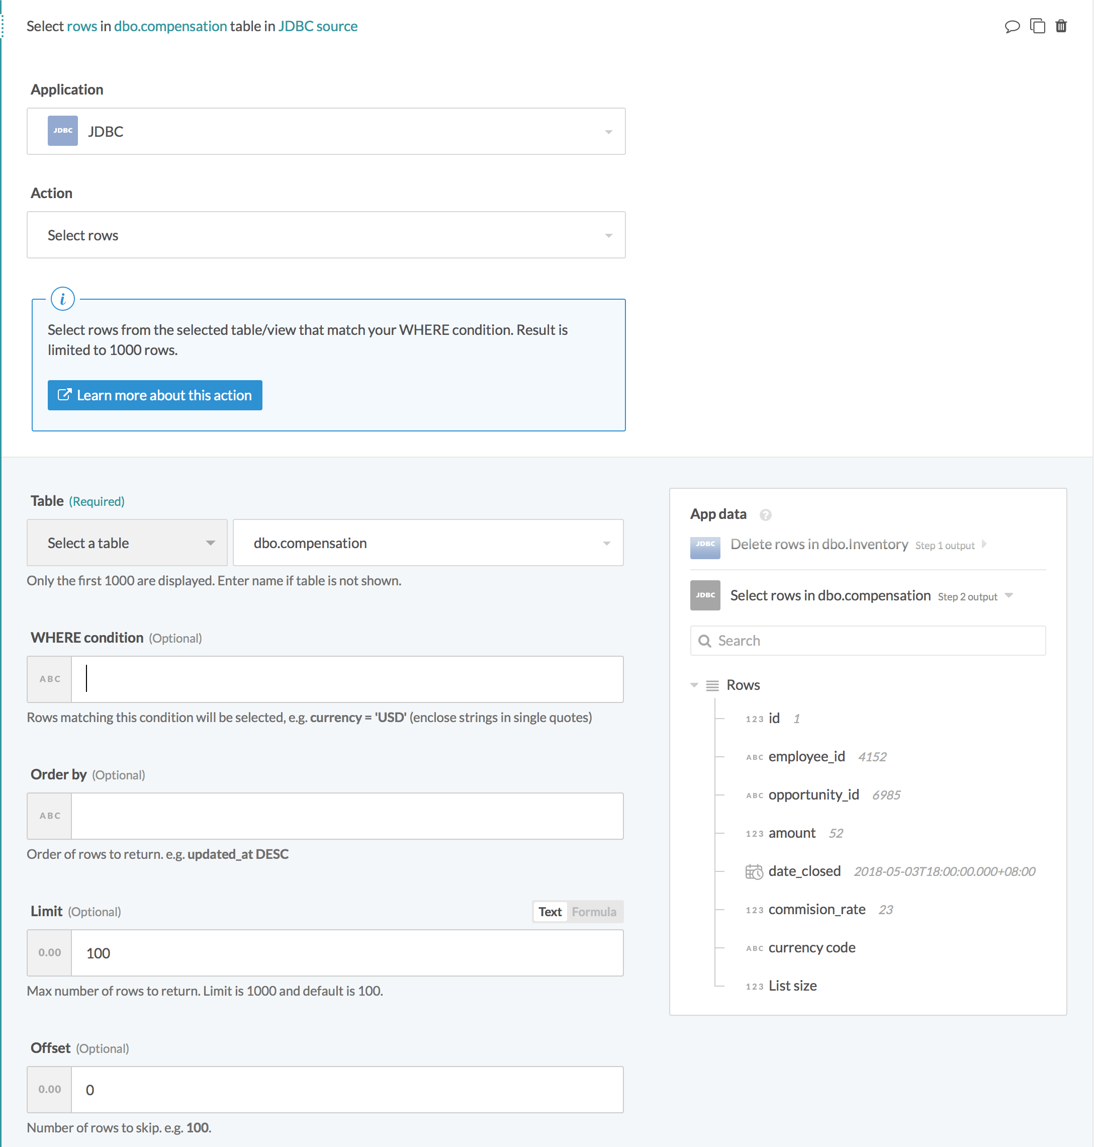Click the delete/trash icon top right
Screen dimensions: 1094x1147
(1061, 25)
